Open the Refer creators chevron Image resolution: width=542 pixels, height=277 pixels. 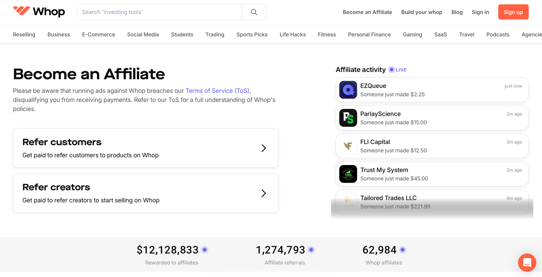[263, 193]
